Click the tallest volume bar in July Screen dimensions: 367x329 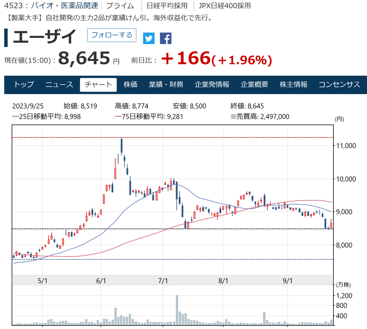177,310
